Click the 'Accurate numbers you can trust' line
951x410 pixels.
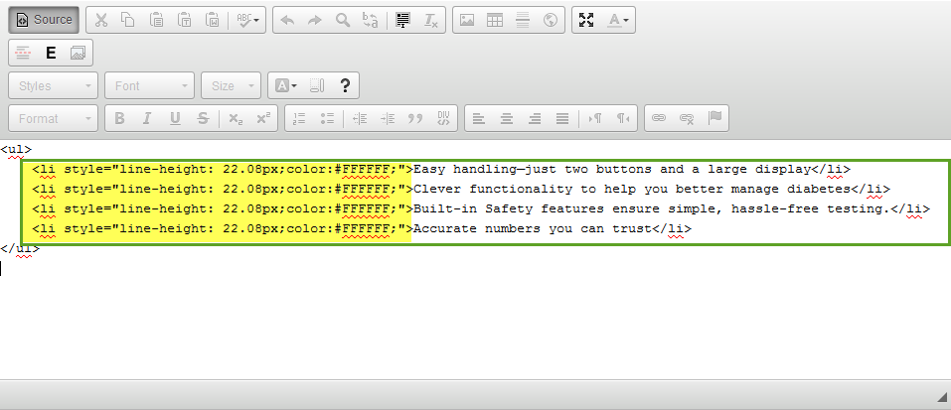[x=362, y=229]
